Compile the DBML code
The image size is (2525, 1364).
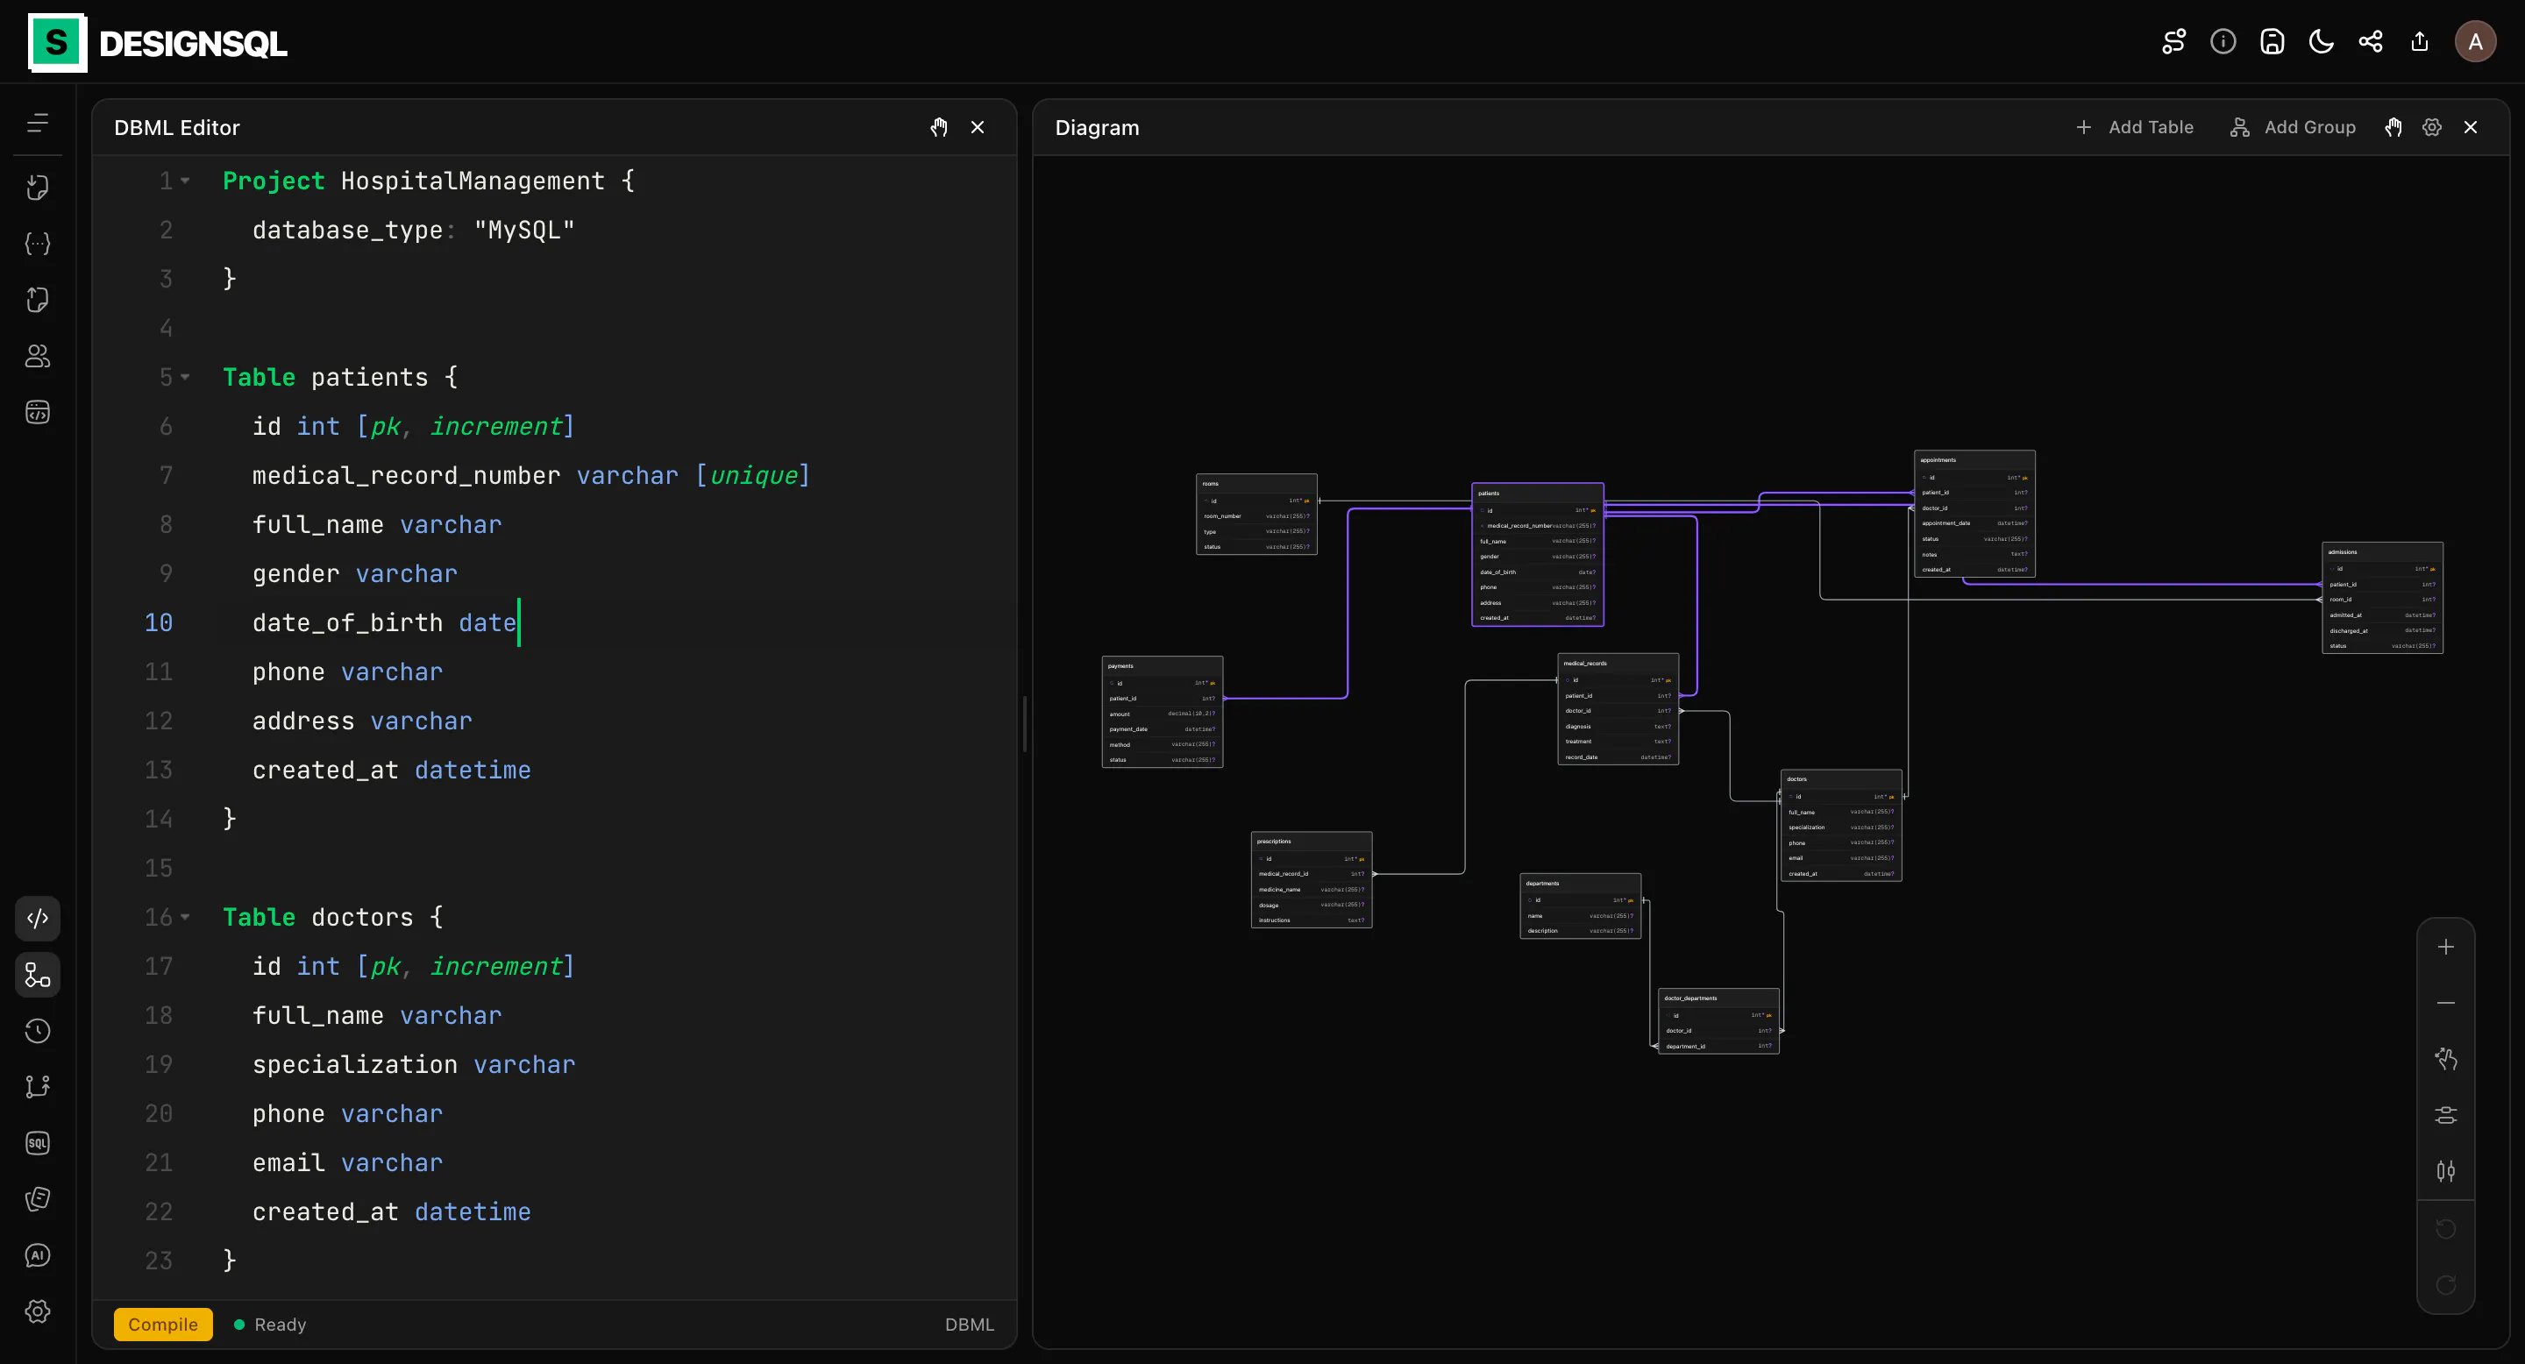pos(163,1324)
